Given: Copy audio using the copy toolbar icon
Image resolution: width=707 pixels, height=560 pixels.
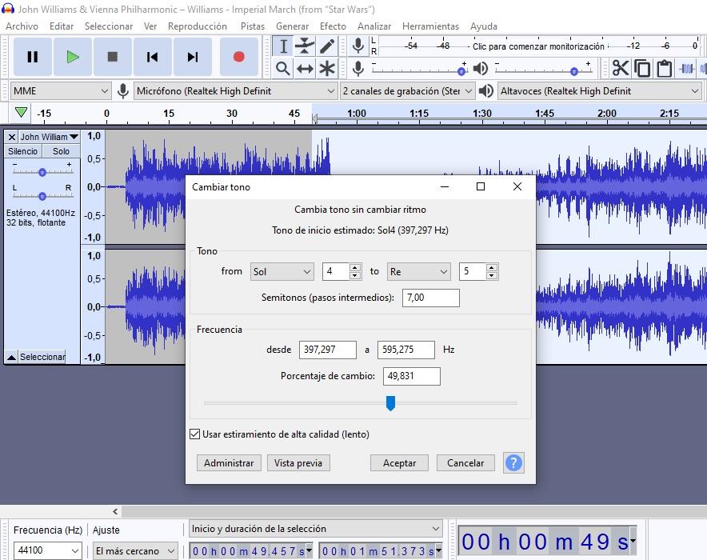Looking at the screenshot, I should [x=641, y=69].
